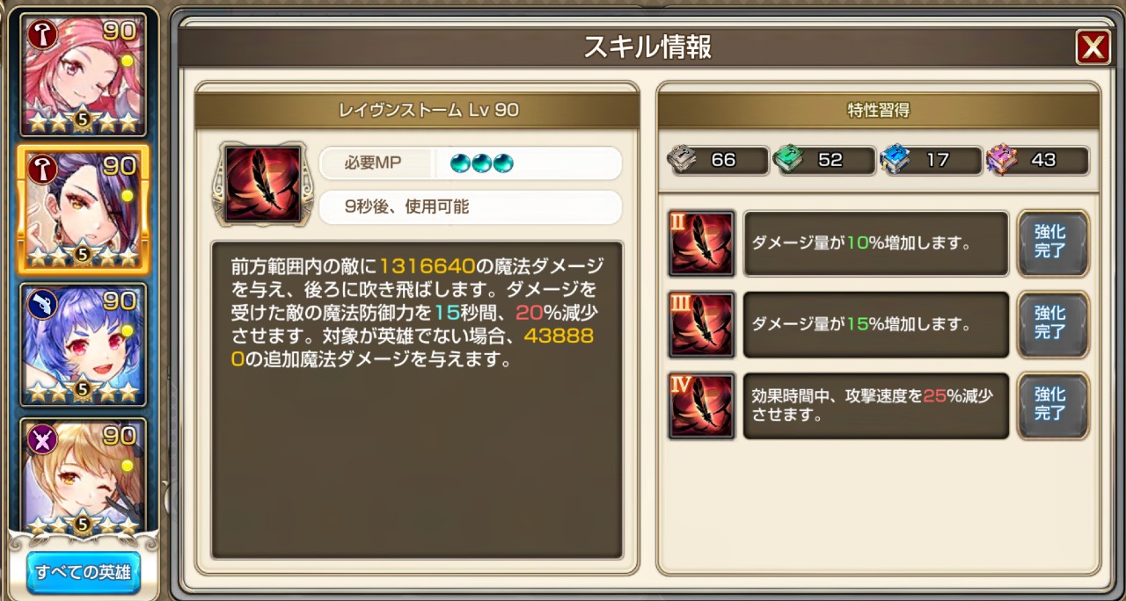Tap 強化完了 for 10% damage trait

click(1053, 243)
